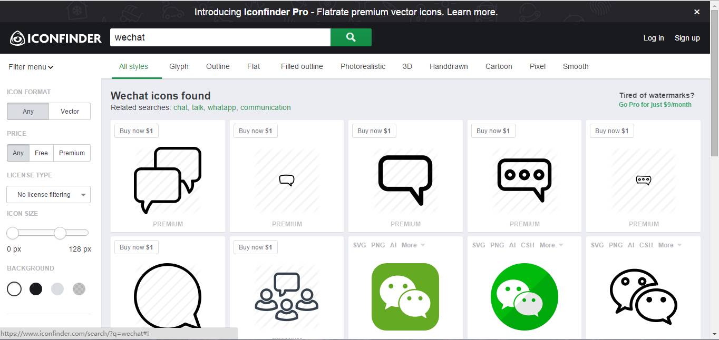719x340 pixels.
Task: Click SVG format on green square WeChat card
Action: 359,245
